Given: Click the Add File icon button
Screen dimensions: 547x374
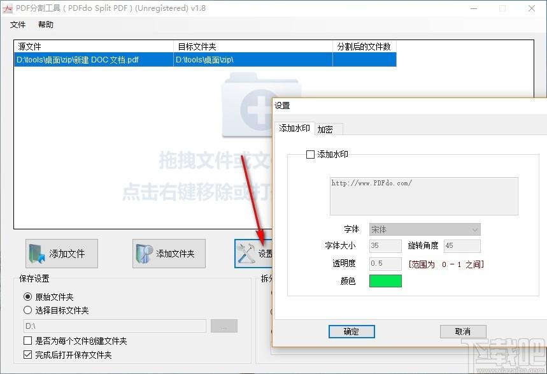Looking at the screenshot, I should coord(62,254).
